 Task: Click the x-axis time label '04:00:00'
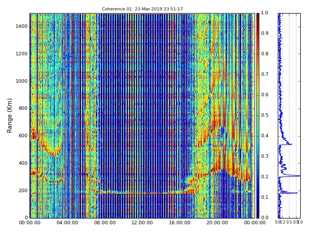coord(67,223)
